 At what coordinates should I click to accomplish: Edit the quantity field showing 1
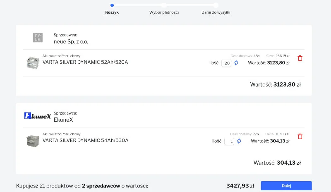pos(229,141)
